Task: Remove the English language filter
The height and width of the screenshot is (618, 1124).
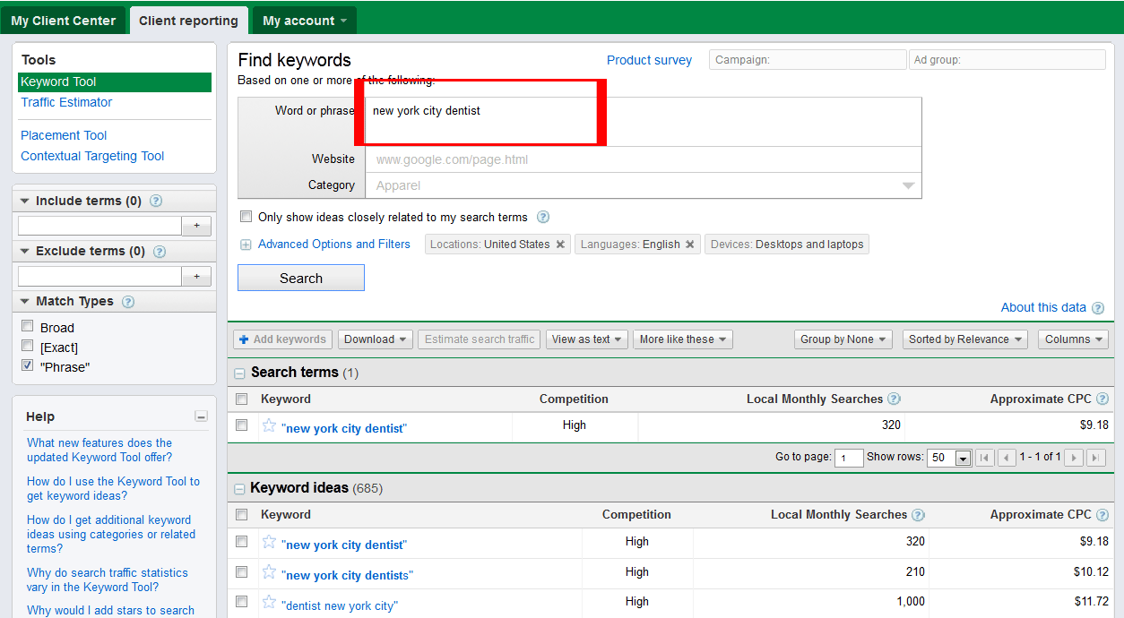Action: (x=690, y=245)
